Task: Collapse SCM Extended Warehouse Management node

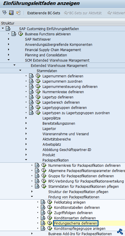Action: [8, 60]
